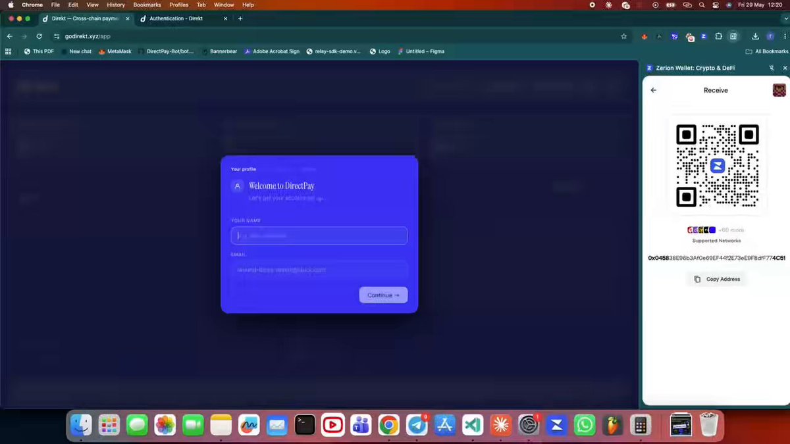This screenshot has width=790, height=444.
Task: Open the Apple menu
Action: point(10,5)
